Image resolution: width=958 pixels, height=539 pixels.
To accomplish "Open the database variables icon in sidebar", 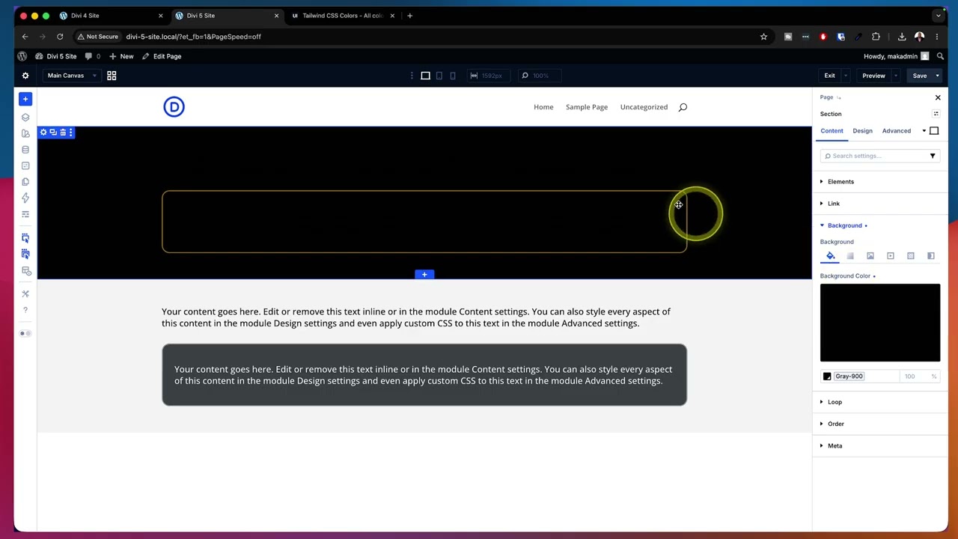I will point(25,150).
